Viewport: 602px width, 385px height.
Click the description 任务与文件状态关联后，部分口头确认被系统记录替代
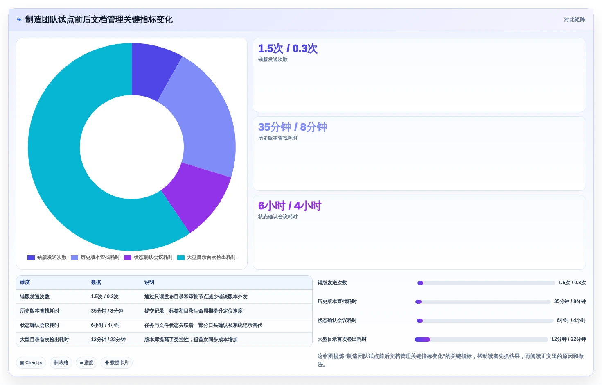(x=203, y=325)
